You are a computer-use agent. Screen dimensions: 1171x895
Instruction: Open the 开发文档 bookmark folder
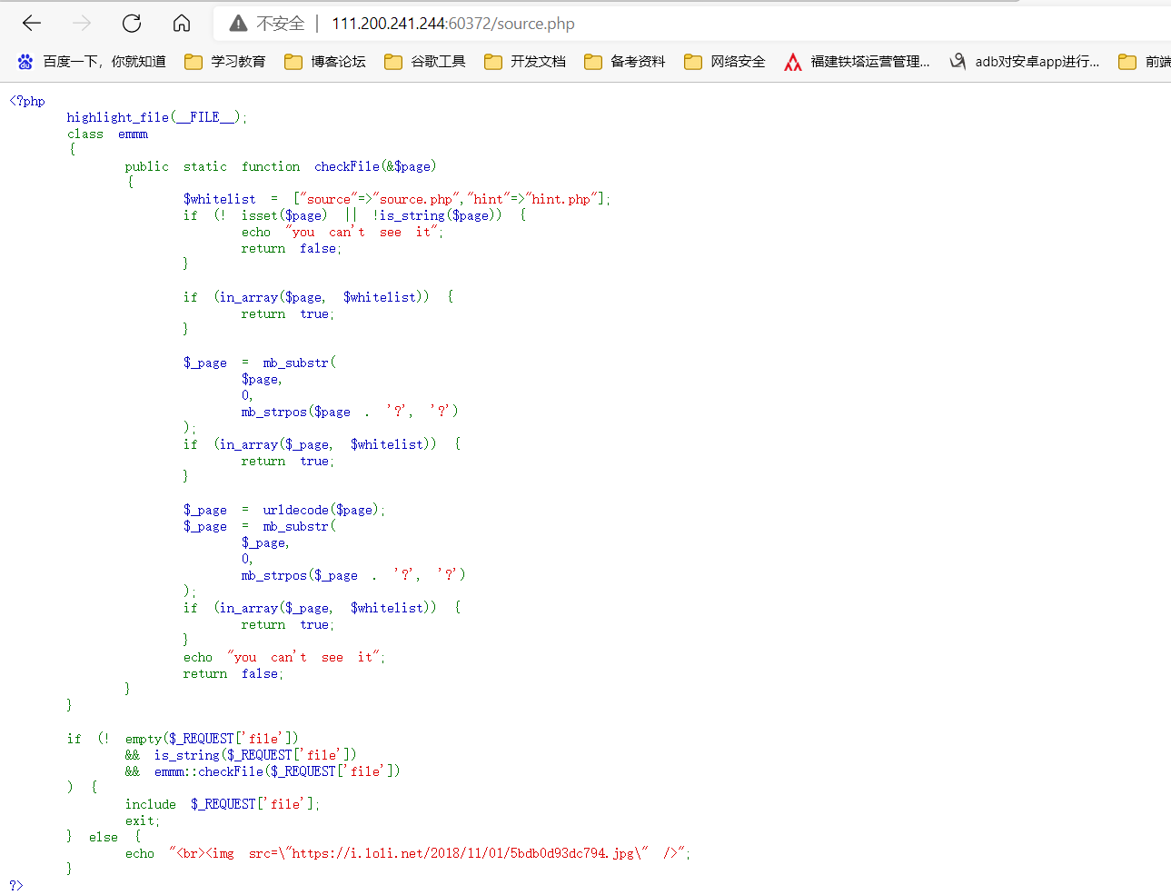pyautogui.click(x=525, y=62)
